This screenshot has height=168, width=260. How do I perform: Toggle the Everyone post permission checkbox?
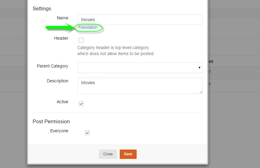(x=87, y=133)
